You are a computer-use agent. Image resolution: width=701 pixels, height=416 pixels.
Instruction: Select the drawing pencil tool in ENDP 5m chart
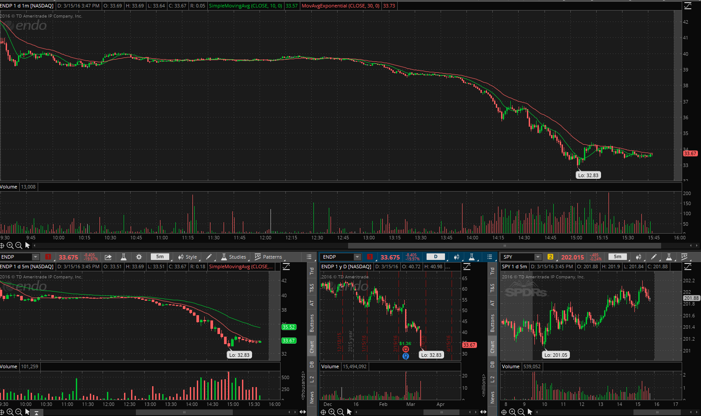click(209, 257)
